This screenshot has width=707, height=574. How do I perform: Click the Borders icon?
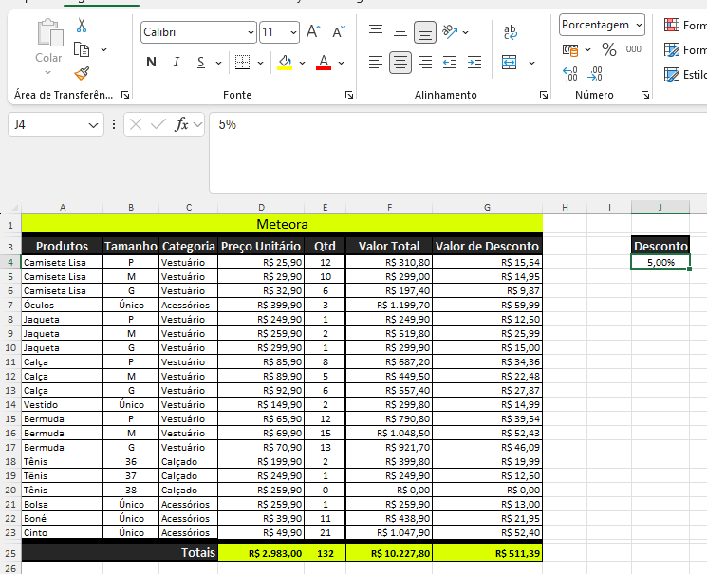pyautogui.click(x=243, y=63)
